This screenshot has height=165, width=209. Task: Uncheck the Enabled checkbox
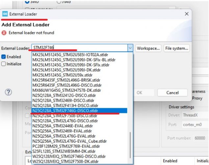[x=4, y=57]
